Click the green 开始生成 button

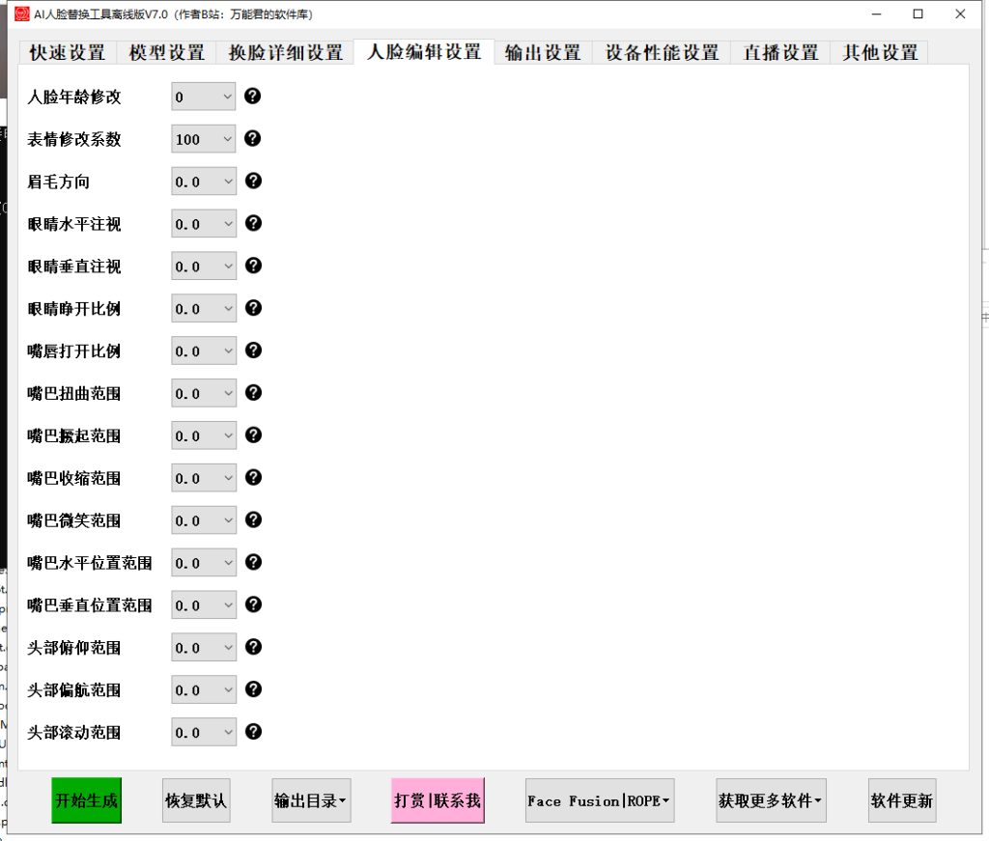[87, 800]
